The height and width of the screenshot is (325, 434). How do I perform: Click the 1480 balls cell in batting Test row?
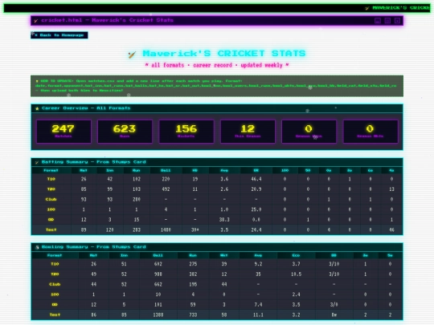(166, 230)
